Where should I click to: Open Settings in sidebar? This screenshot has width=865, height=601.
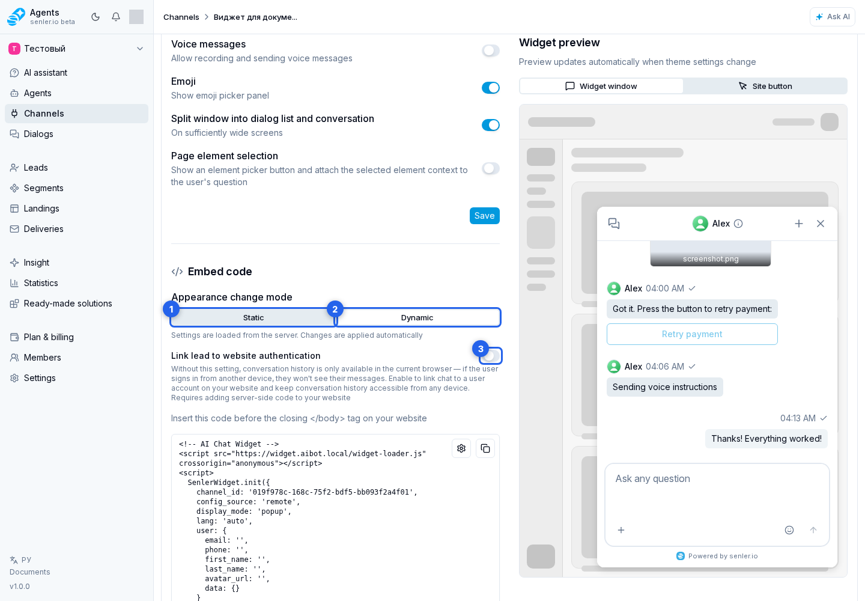76,378
